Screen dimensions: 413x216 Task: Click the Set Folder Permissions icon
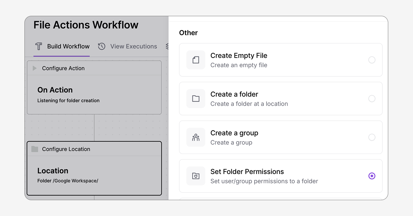pyautogui.click(x=195, y=176)
